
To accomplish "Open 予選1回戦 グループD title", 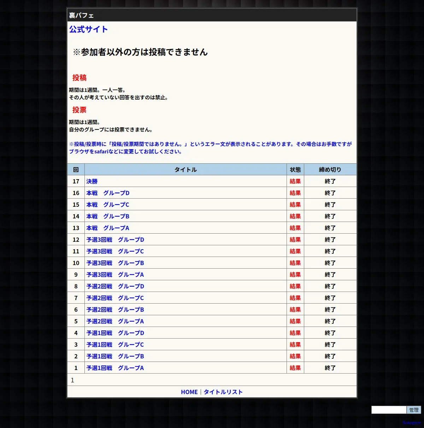I will (x=115, y=333).
